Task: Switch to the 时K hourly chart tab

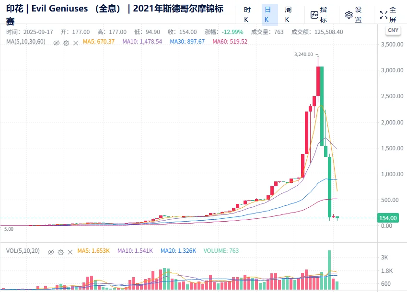Action: click(246, 13)
